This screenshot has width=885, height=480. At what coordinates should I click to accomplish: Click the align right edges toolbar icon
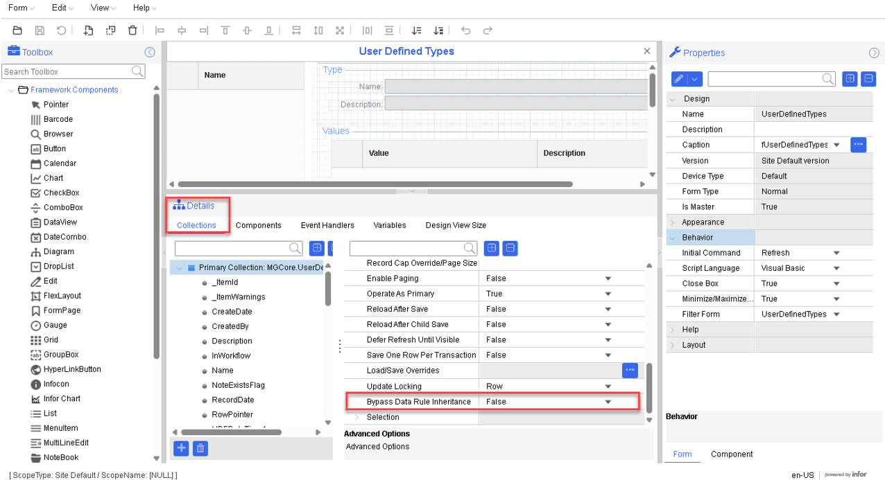pos(203,30)
